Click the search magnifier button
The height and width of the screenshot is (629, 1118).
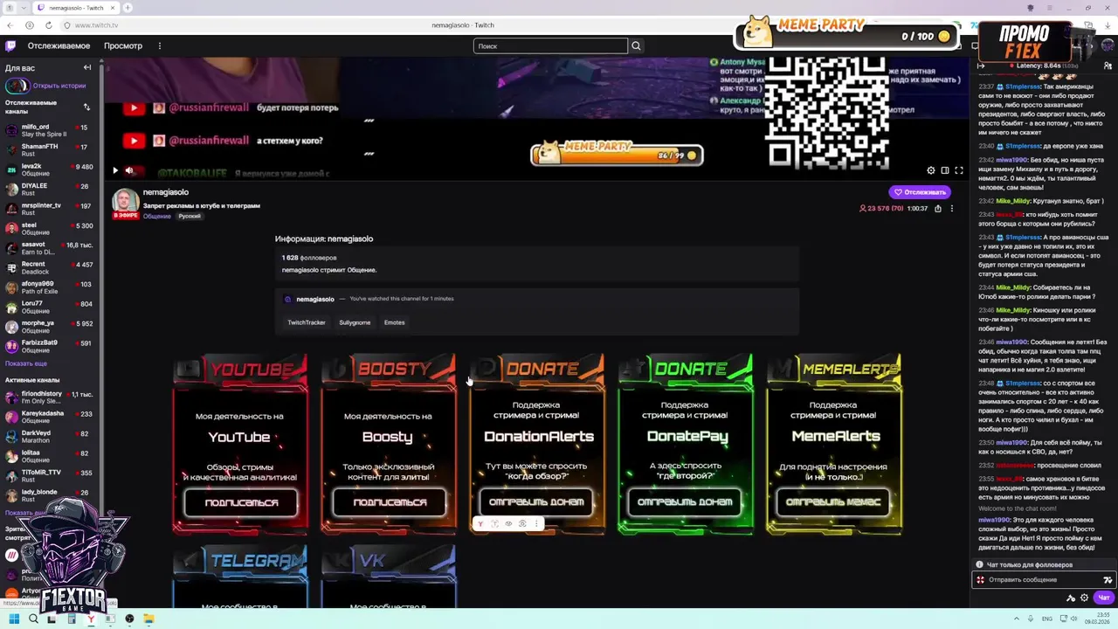636,45
